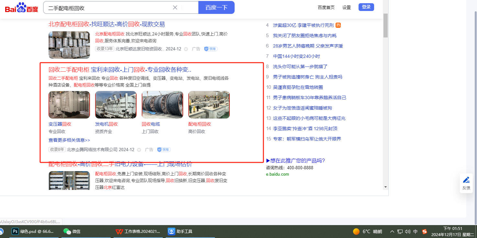
Task: Click the Baidu logo
Action: pos(21,8)
